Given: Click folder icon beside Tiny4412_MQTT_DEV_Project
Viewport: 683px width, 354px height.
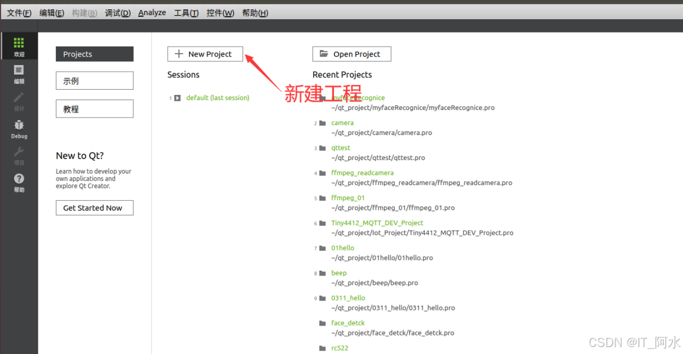Looking at the screenshot, I should 322,224.
